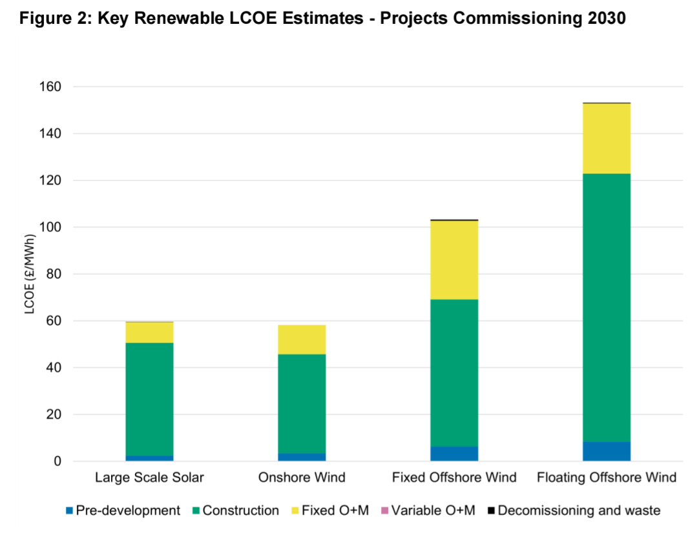699x544 pixels.
Task: Select the Floating Offshore Wind axis label
Action: 607,478
